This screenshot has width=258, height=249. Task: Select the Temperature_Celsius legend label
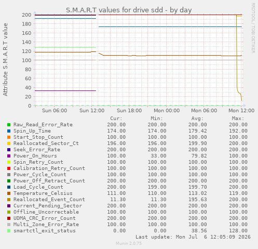pyautogui.click(x=43, y=193)
